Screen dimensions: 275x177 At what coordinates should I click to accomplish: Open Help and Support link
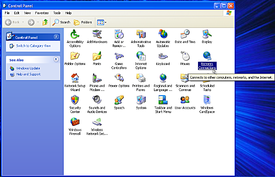click(x=28, y=74)
